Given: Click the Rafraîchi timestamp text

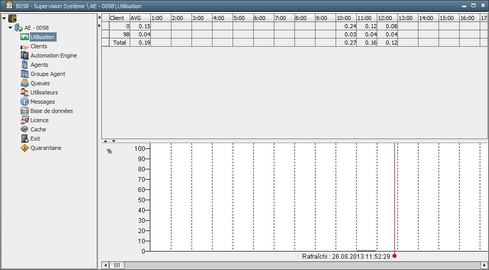Looking at the screenshot, I should pyautogui.click(x=346, y=257).
